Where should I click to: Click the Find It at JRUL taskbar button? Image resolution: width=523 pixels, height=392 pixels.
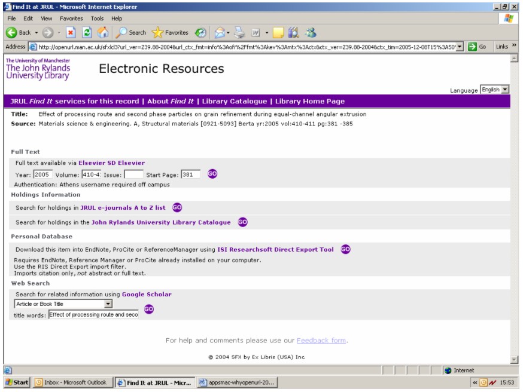155,382
